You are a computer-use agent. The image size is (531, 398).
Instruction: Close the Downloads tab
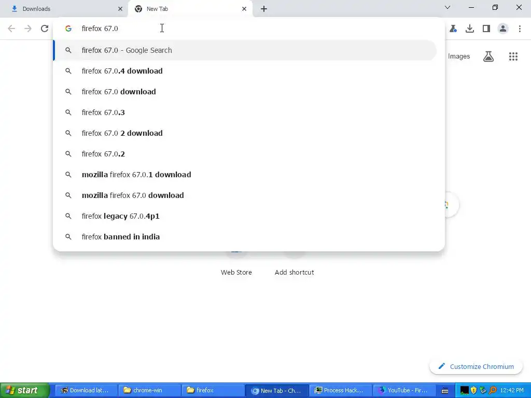(x=120, y=9)
